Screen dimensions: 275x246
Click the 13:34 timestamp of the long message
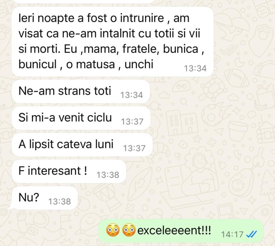[x=195, y=68]
